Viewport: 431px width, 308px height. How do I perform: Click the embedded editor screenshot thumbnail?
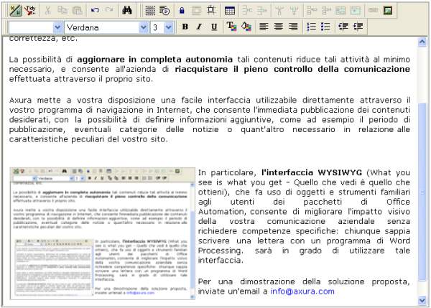(x=101, y=232)
